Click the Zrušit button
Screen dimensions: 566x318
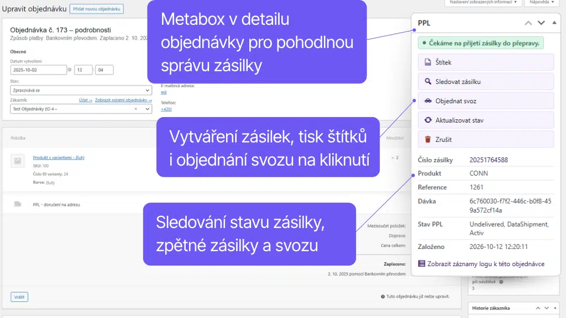click(x=485, y=140)
